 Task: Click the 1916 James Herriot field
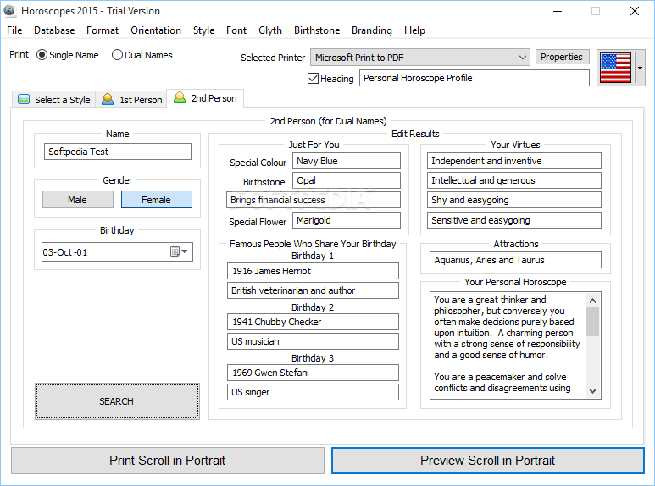[x=313, y=271]
